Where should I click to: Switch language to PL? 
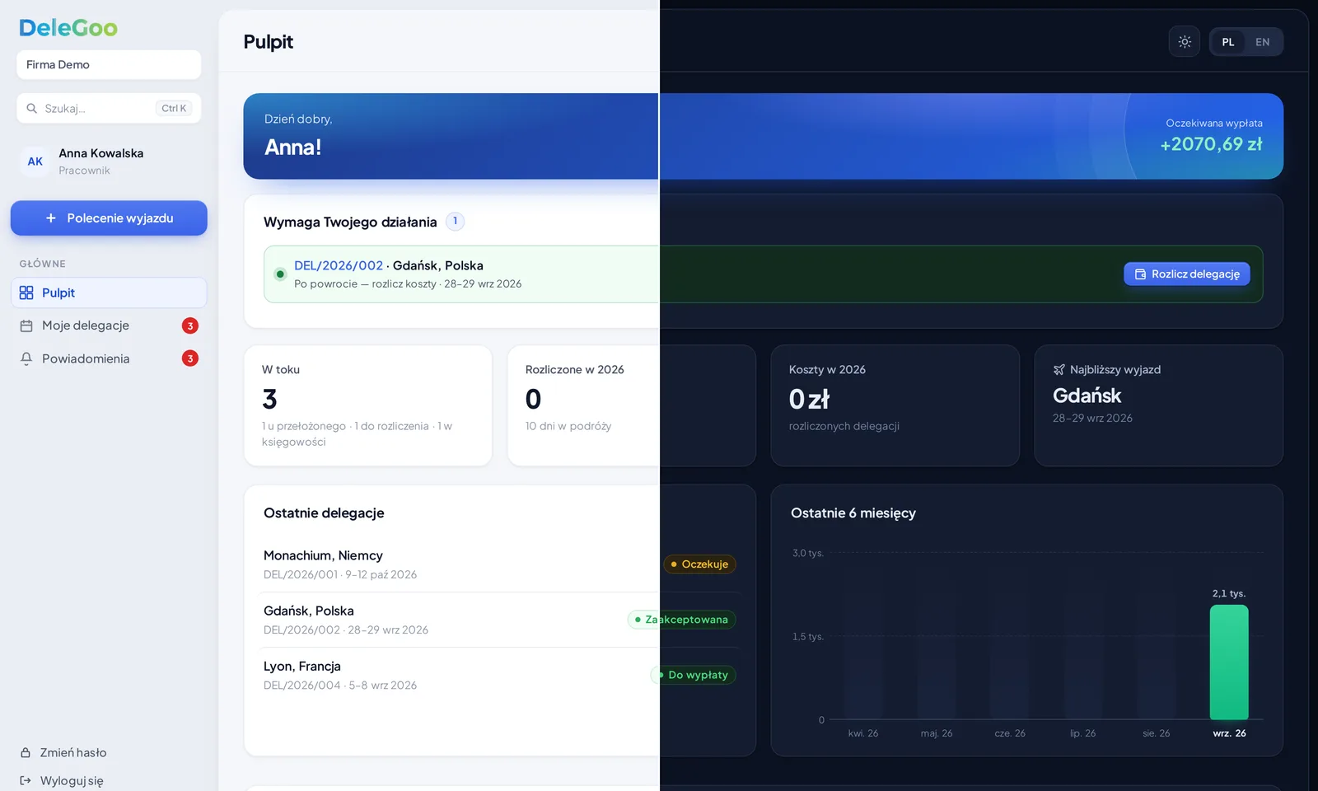point(1228,42)
